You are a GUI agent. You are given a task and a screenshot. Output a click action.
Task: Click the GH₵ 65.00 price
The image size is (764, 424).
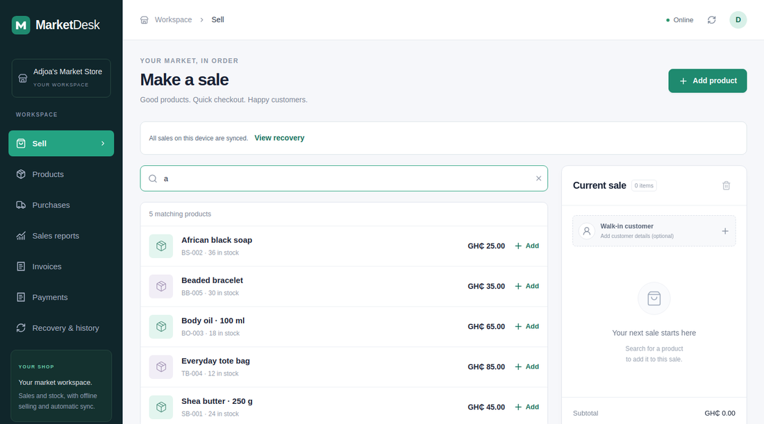tap(486, 327)
